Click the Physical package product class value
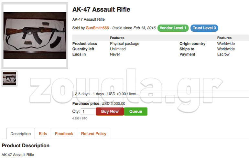Image resolution: width=249 pixels, height=158 pixels. pos(124,44)
